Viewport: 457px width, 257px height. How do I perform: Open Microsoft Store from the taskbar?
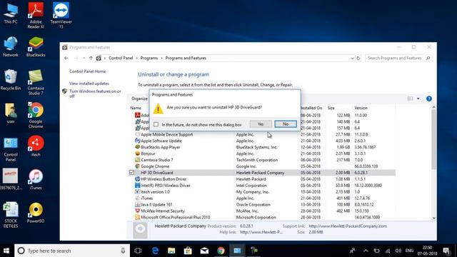point(188,251)
